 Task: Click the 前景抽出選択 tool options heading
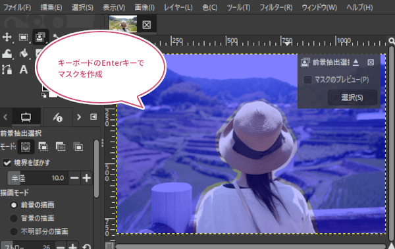click(x=21, y=133)
